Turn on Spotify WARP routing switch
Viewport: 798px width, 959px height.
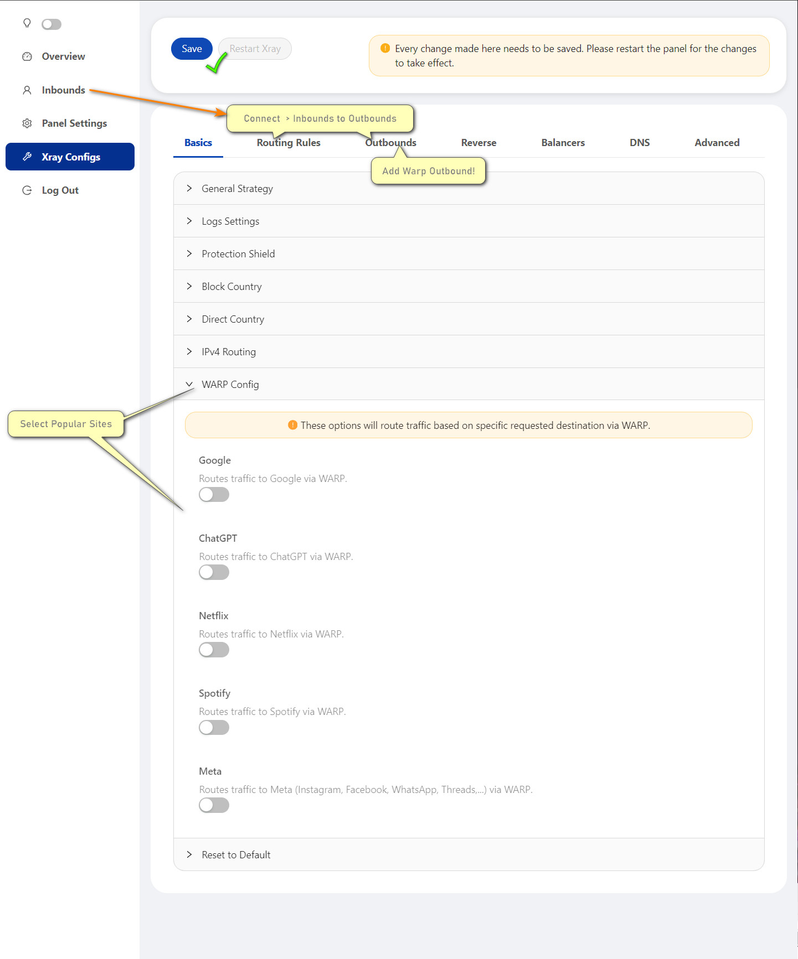pyautogui.click(x=214, y=728)
